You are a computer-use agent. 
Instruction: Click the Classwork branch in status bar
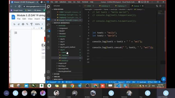52,82
